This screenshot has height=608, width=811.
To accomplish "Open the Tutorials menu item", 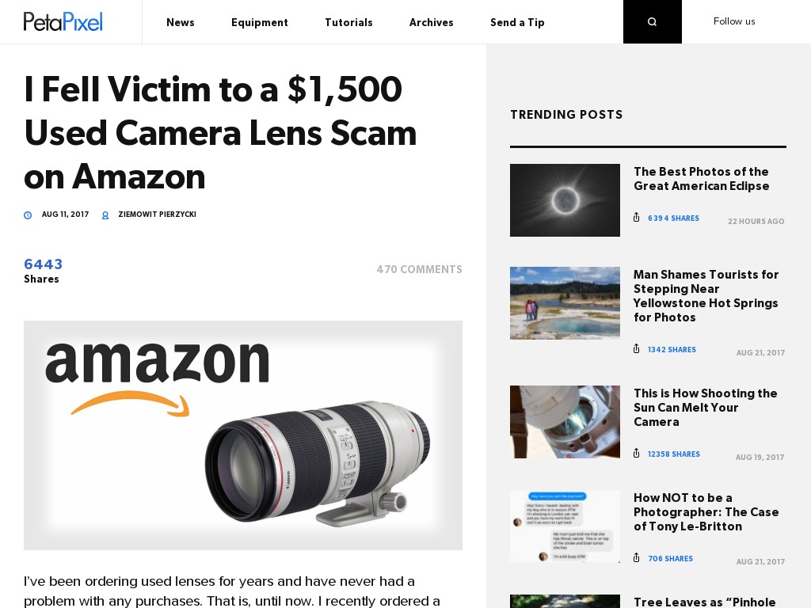I will tap(348, 22).
